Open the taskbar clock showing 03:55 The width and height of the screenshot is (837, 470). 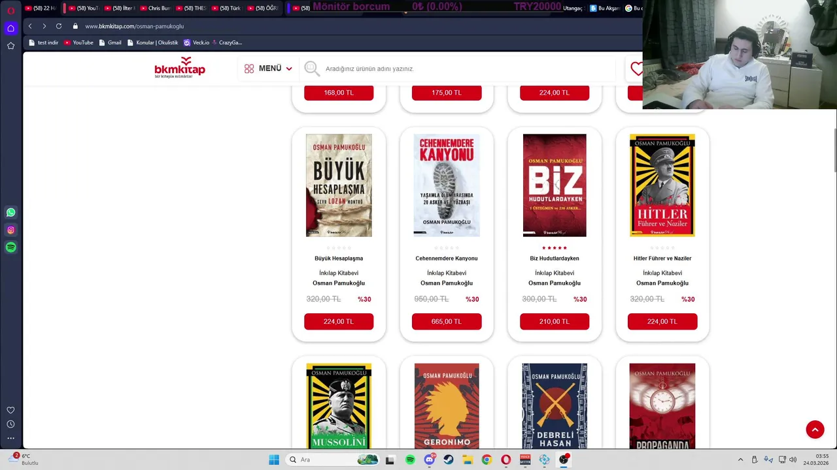pos(817,460)
